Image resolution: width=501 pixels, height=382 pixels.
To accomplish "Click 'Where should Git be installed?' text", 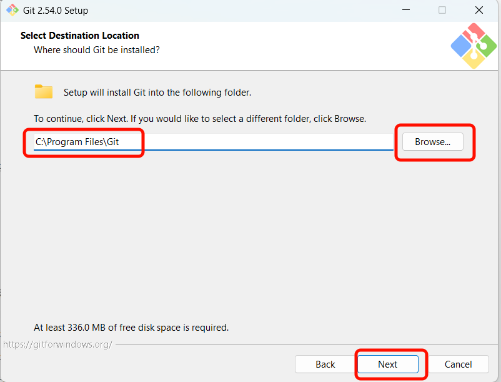I will [97, 50].
